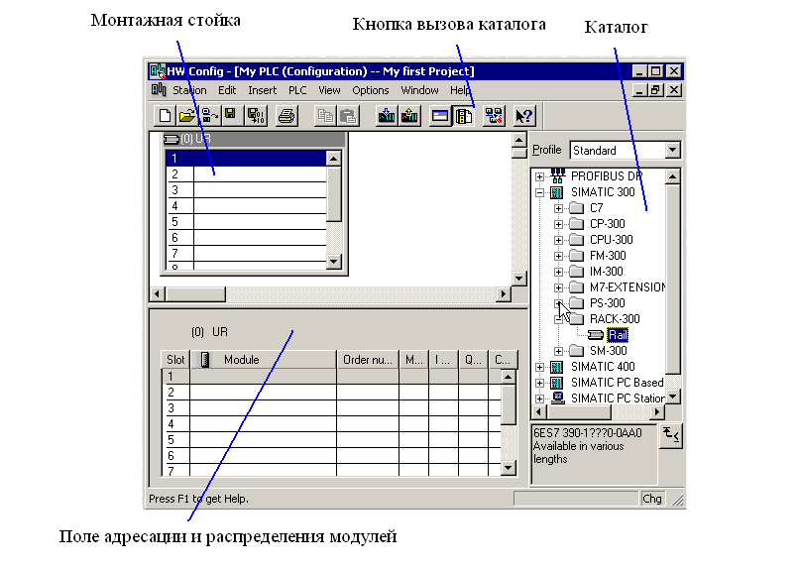Viewport: 799px width, 570px height.
Task: Open the Profile Standard dropdown
Action: [673, 150]
